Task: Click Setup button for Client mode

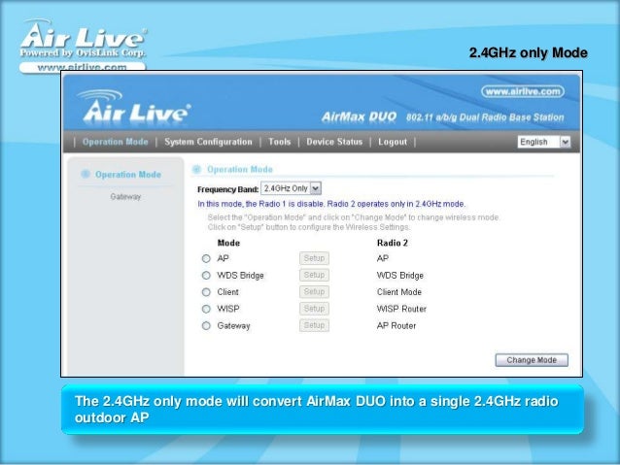Action: pos(314,292)
